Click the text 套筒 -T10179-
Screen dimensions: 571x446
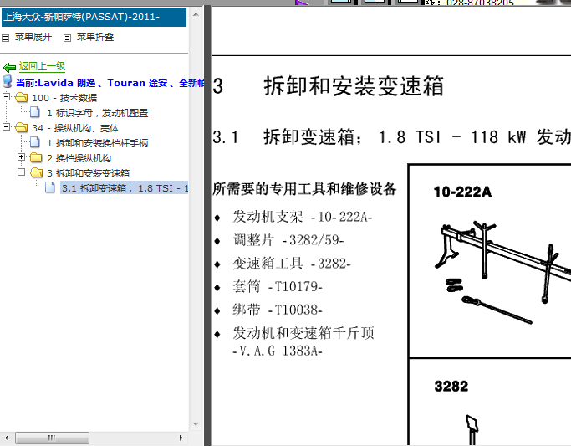[x=278, y=287]
